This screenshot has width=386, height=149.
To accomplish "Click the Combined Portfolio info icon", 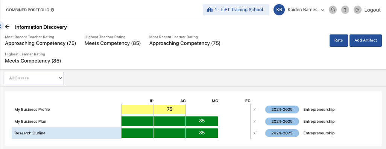I will pos(52,10).
